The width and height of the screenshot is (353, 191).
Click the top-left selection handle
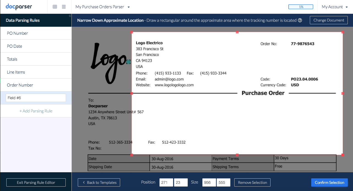tap(132, 32)
